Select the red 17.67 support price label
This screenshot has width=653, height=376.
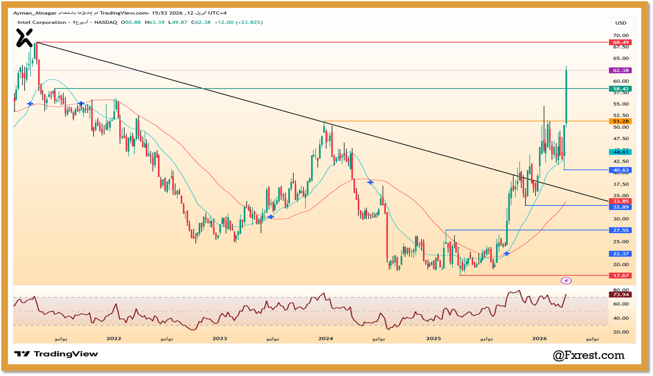coord(620,276)
